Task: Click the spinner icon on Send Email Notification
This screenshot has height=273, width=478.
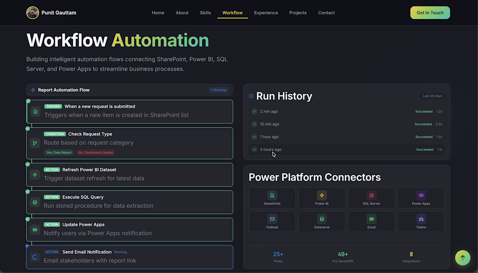Action: tap(35, 257)
